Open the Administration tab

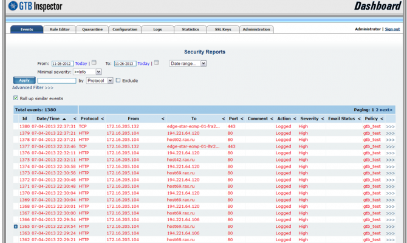pos(256,29)
